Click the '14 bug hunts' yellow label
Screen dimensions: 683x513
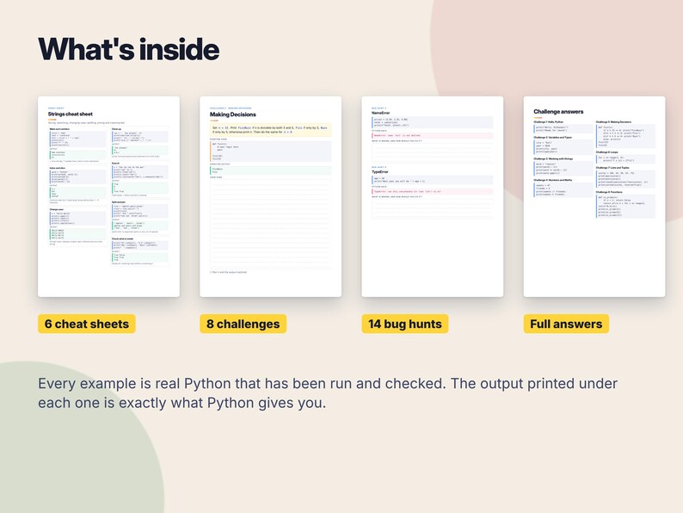(x=405, y=324)
